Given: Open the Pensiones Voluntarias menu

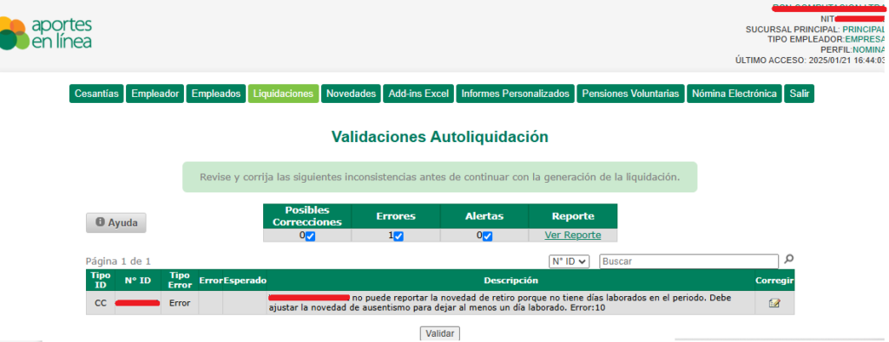Looking at the screenshot, I should pyautogui.click(x=630, y=94).
